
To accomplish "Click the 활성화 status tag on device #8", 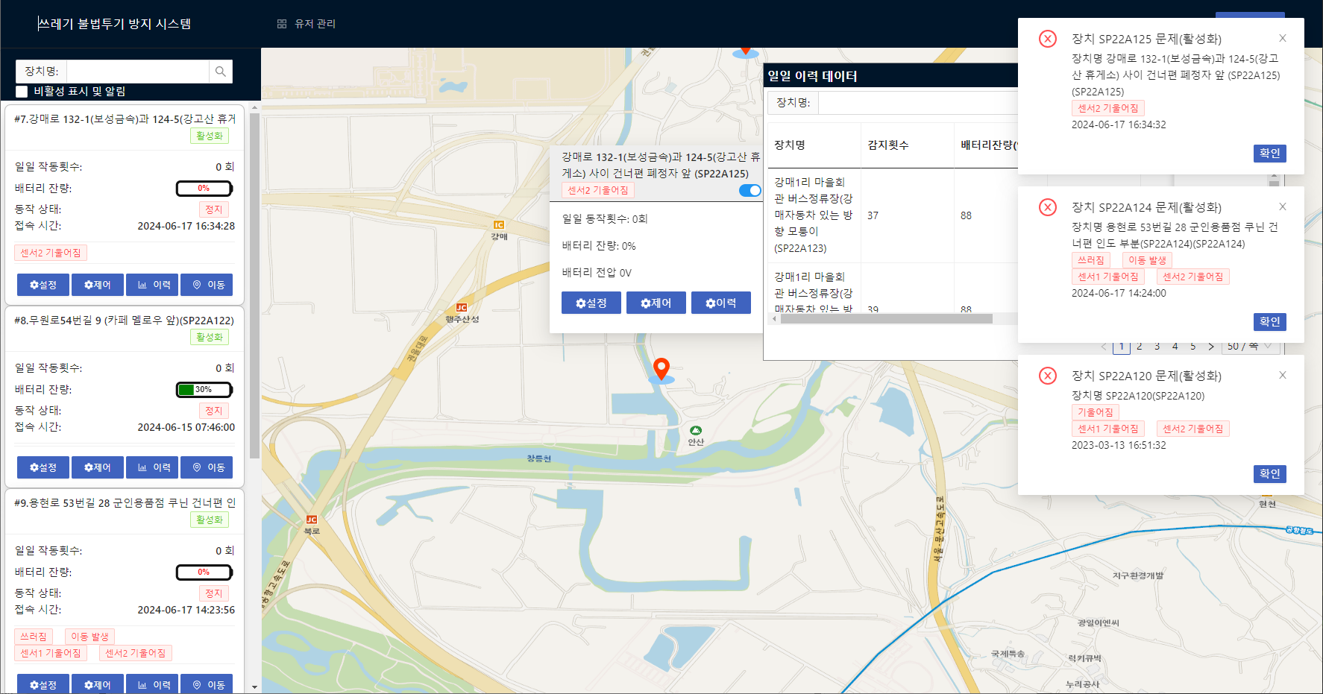I will (x=210, y=337).
